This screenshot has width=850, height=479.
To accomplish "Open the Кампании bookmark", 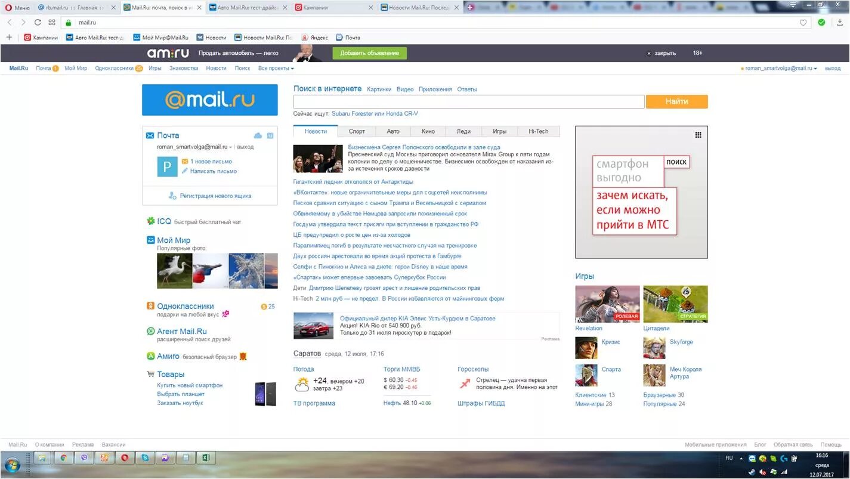I will [x=41, y=38].
